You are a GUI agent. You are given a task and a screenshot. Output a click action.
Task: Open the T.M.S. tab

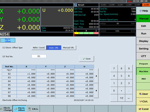pyautogui.click(x=33, y=109)
